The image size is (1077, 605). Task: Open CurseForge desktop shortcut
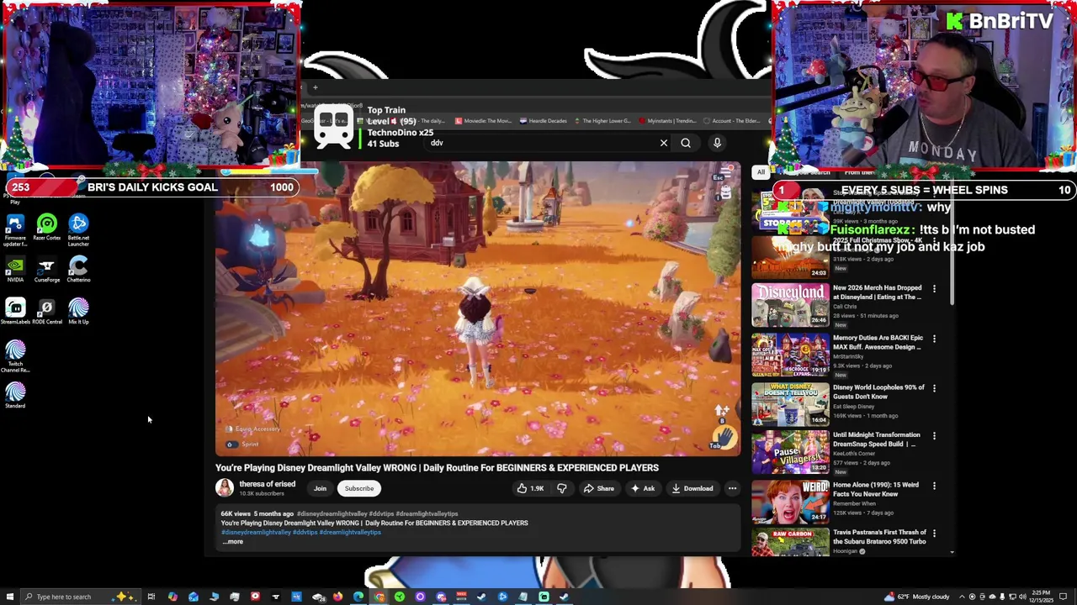pyautogui.click(x=46, y=270)
